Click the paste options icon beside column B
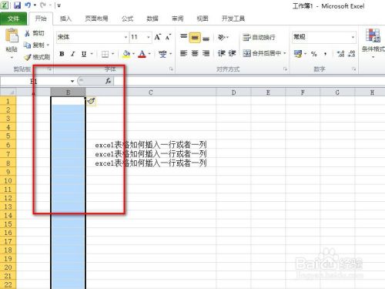The width and height of the screenshot is (385, 289). [x=91, y=102]
